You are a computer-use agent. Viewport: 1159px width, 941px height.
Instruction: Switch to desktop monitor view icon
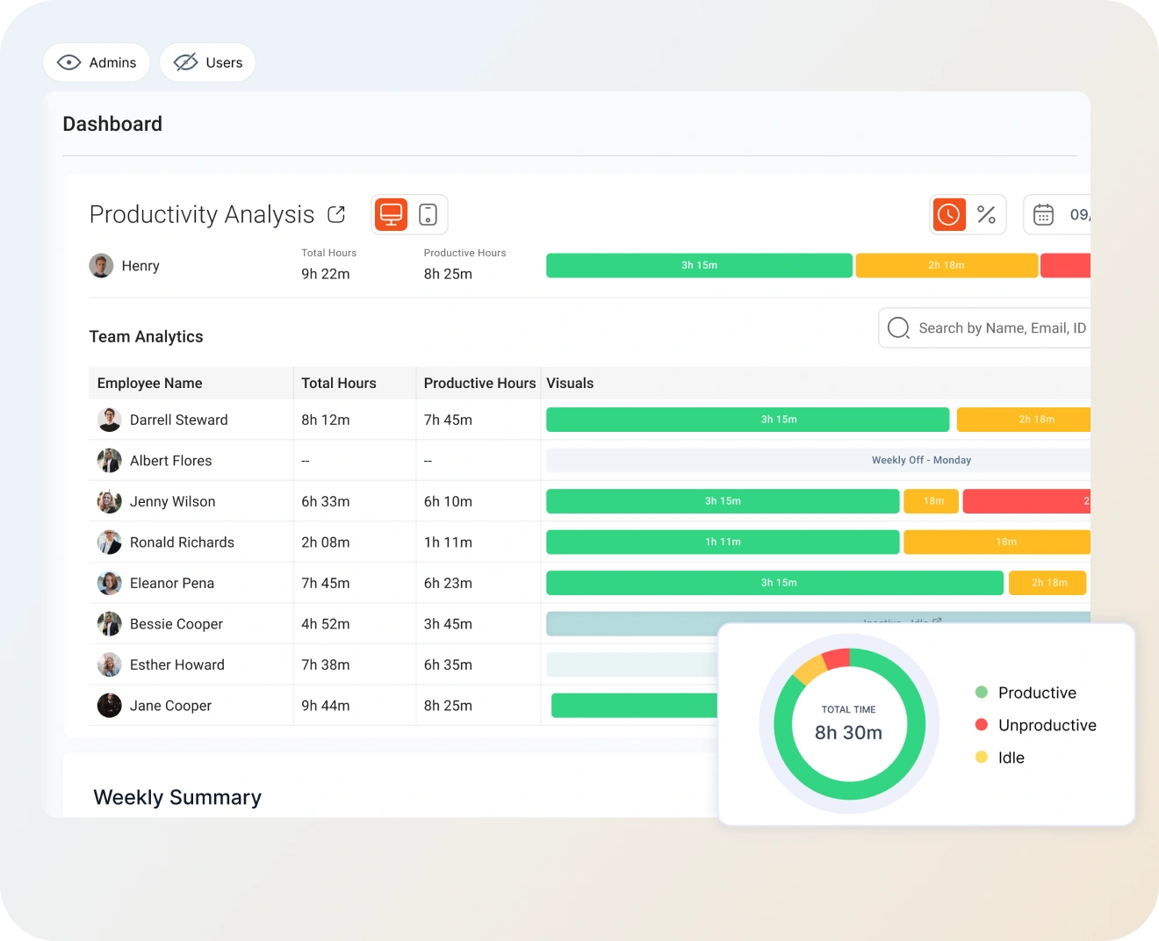click(x=392, y=214)
